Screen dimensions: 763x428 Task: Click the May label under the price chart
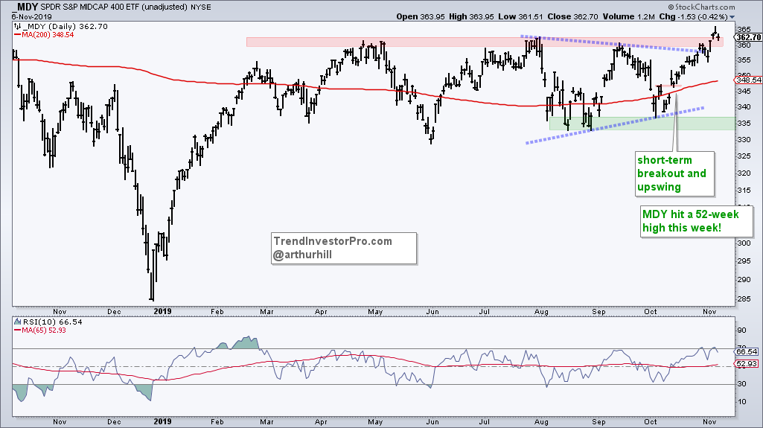(375, 311)
